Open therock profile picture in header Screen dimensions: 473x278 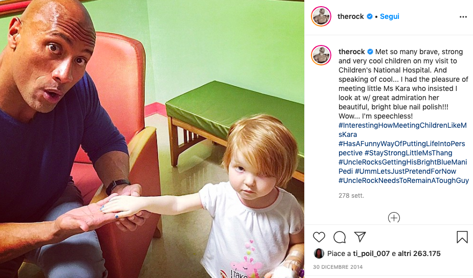[x=321, y=16]
